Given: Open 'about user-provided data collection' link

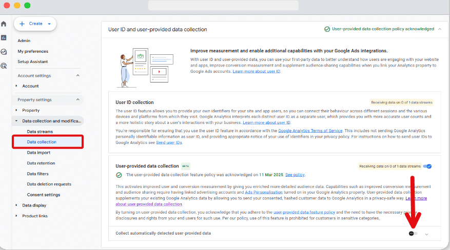Looking at the screenshot, I should coord(149,204).
